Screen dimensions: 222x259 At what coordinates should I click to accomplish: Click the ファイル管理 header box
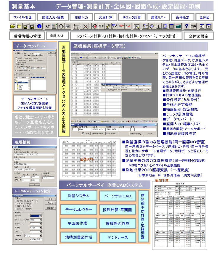click(x=22, y=17)
